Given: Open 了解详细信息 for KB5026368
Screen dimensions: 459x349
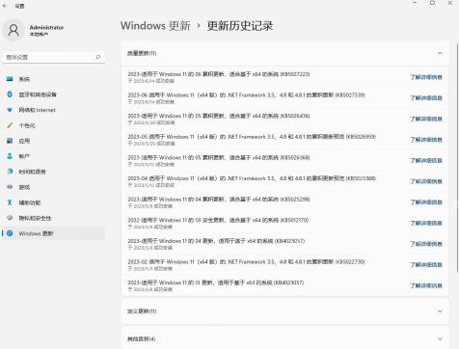Looking at the screenshot, I should [x=426, y=160].
